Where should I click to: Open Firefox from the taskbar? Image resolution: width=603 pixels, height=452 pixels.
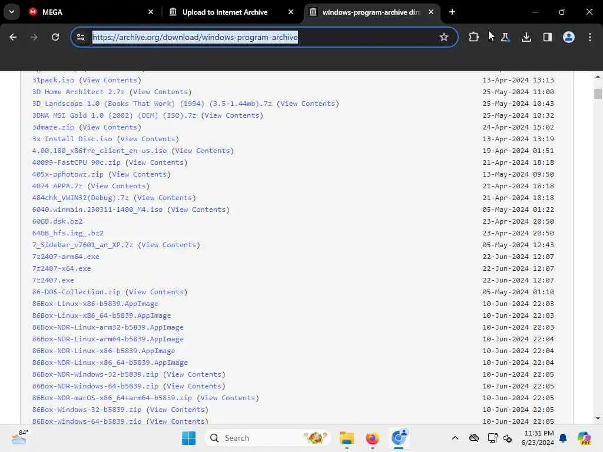pos(372,438)
